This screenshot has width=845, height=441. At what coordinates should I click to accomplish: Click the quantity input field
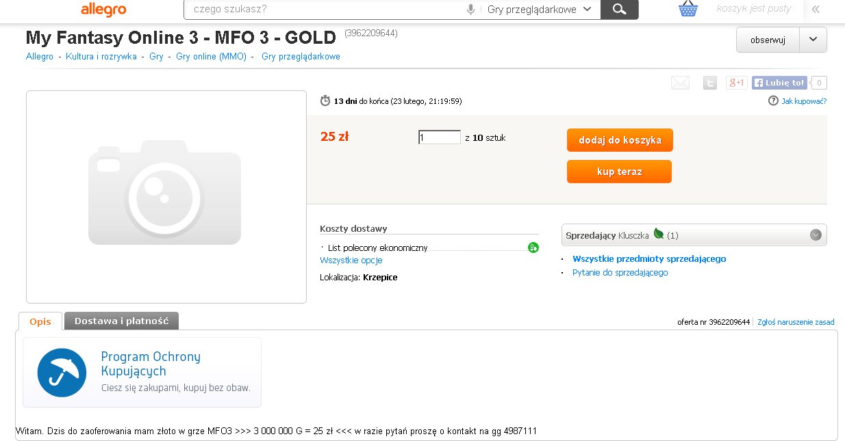440,137
